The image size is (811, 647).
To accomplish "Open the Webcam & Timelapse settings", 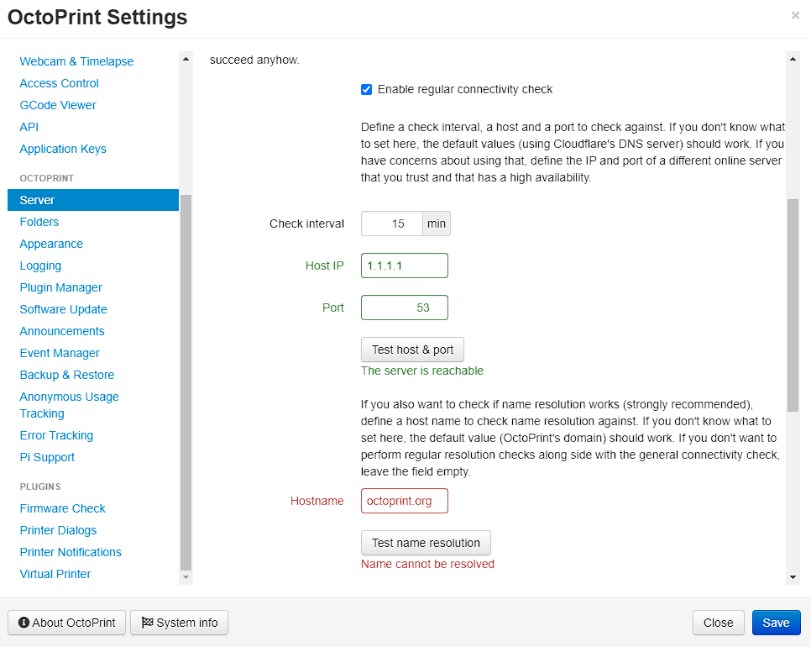I will (76, 60).
